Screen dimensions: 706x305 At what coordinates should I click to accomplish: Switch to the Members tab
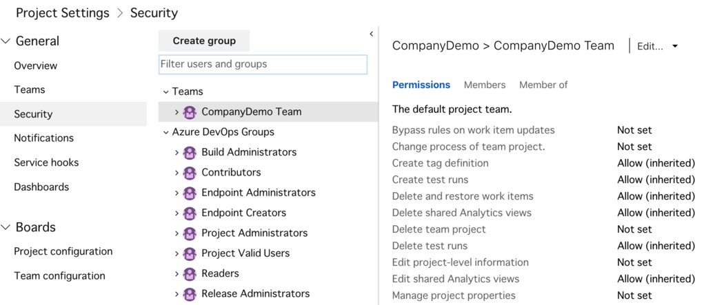click(x=485, y=85)
